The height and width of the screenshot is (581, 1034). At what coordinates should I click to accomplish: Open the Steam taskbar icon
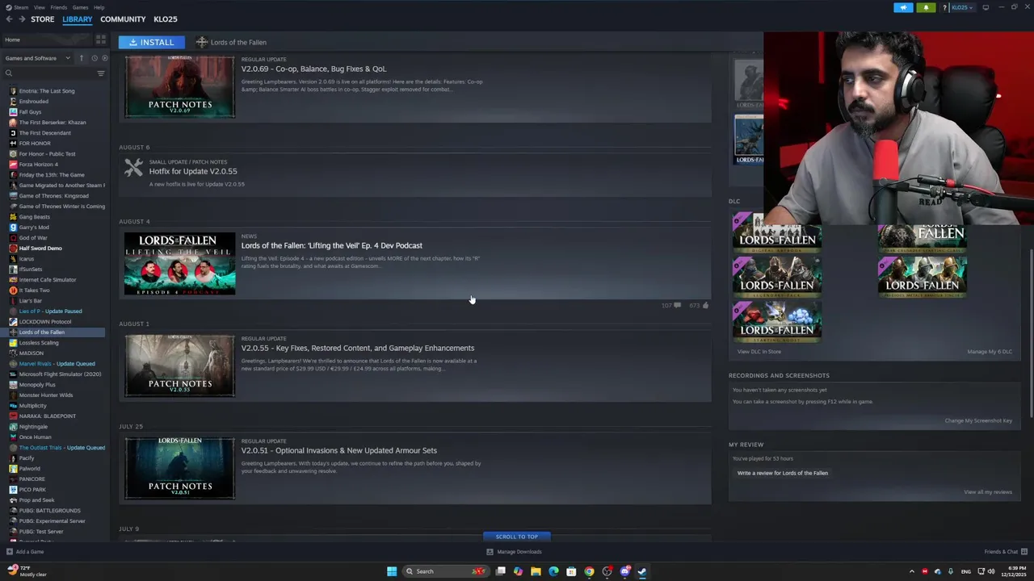pyautogui.click(x=642, y=571)
